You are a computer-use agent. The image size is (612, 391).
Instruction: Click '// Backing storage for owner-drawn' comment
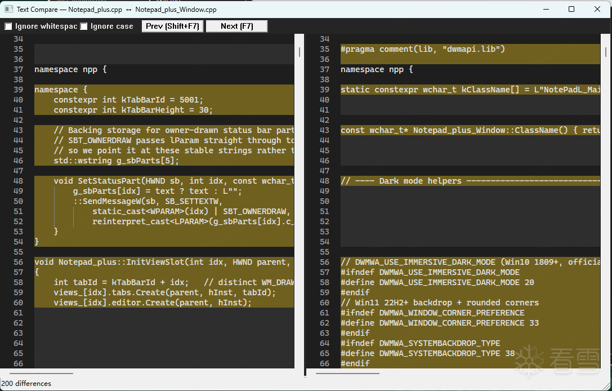(173, 131)
